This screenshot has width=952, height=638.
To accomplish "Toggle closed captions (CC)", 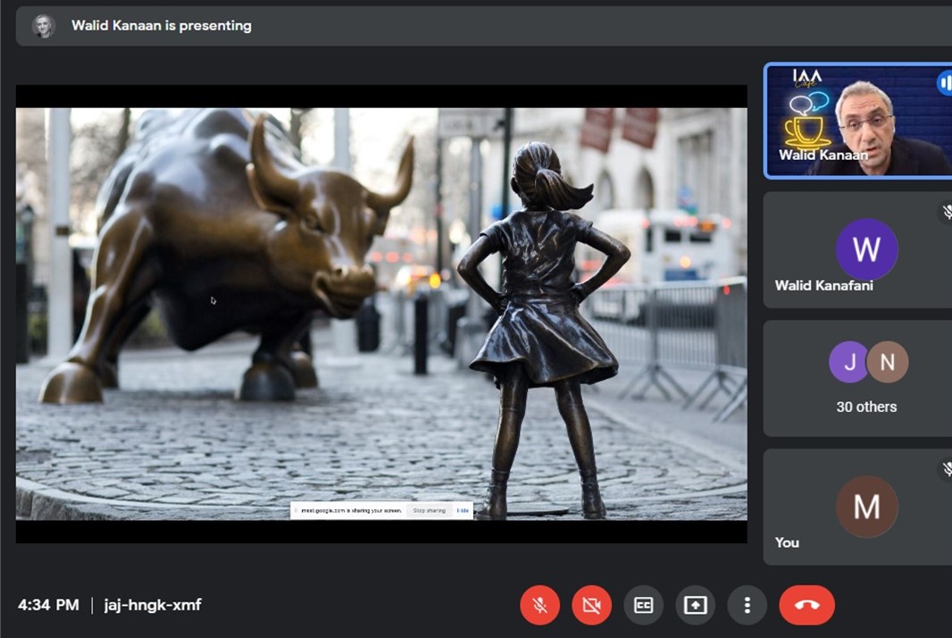I will click(x=644, y=605).
